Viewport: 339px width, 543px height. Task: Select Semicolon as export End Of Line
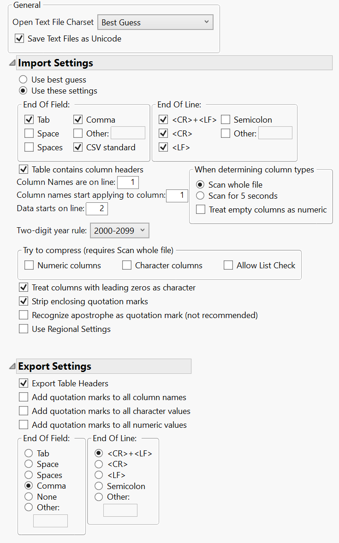(x=99, y=486)
